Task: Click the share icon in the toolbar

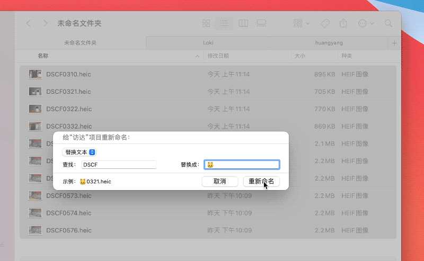Action: pos(343,23)
